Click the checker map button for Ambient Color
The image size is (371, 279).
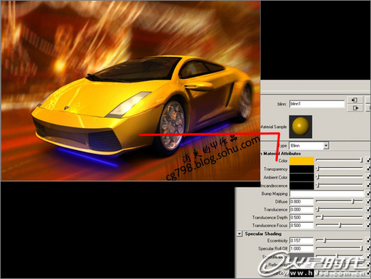click(369, 177)
